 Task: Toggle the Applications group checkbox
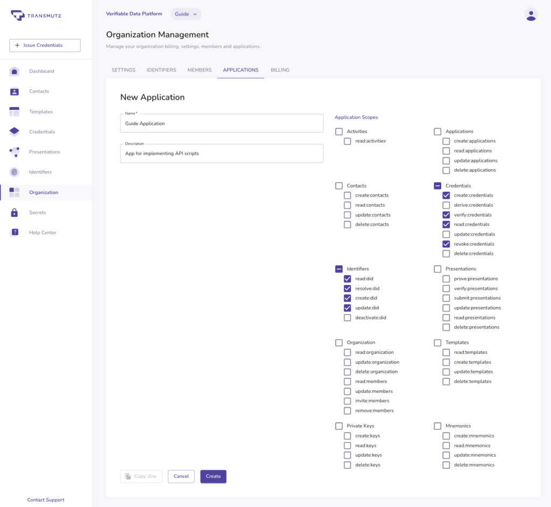(x=437, y=131)
